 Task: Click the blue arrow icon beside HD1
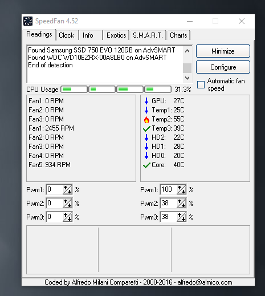click(146, 147)
